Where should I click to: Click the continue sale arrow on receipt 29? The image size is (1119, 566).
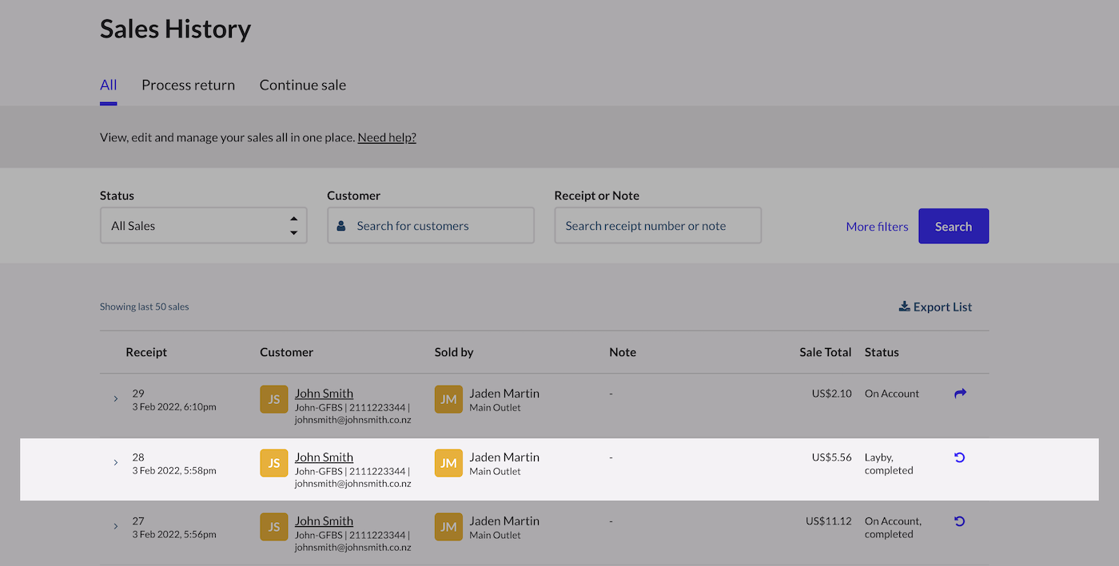point(959,393)
